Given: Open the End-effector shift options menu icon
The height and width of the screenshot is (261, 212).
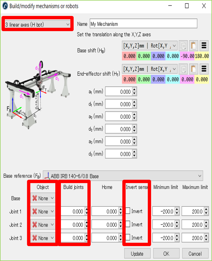Looking at the screenshot, I should click(x=204, y=69).
